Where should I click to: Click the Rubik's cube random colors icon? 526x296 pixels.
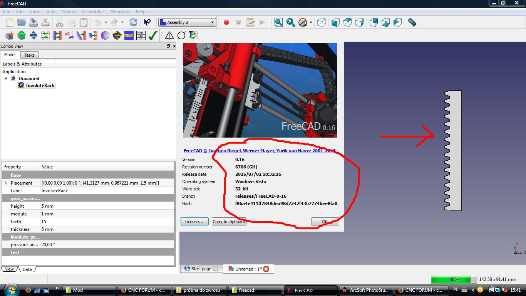[x=117, y=35]
